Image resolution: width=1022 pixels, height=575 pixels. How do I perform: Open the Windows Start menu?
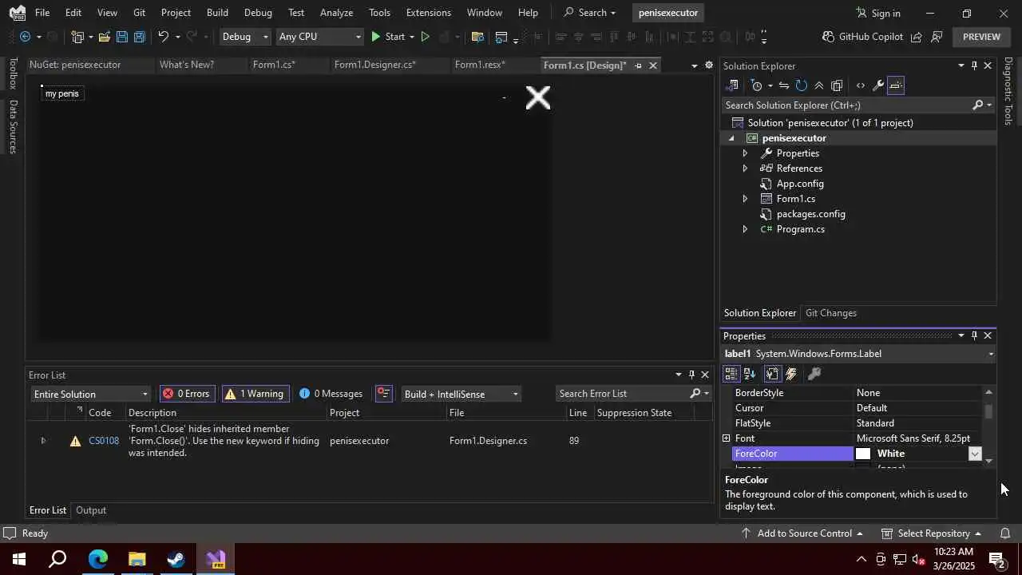[18, 559]
